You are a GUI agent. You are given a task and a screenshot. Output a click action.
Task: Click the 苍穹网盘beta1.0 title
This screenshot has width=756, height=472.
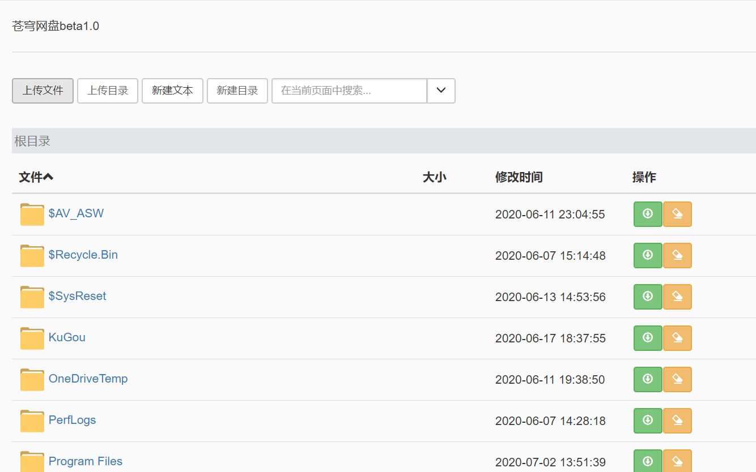coord(56,26)
